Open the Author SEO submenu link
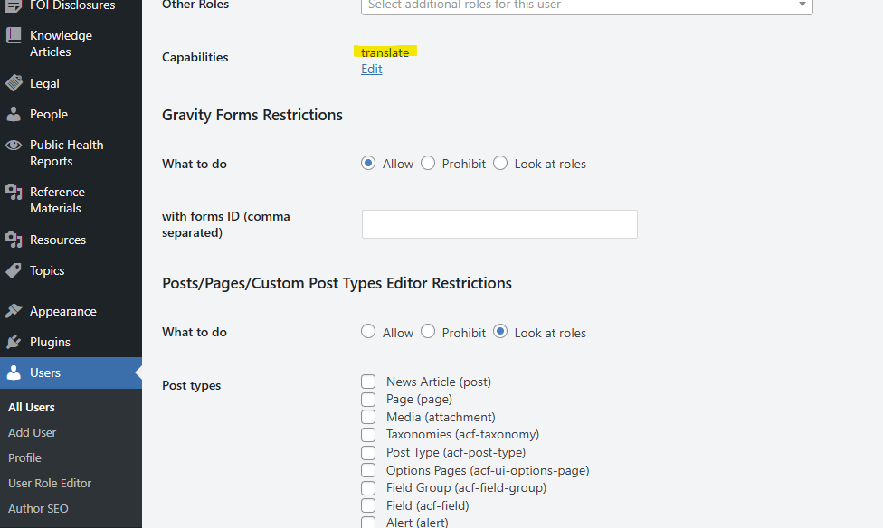This screenshot has width=883, height=528. click(38, 508)
